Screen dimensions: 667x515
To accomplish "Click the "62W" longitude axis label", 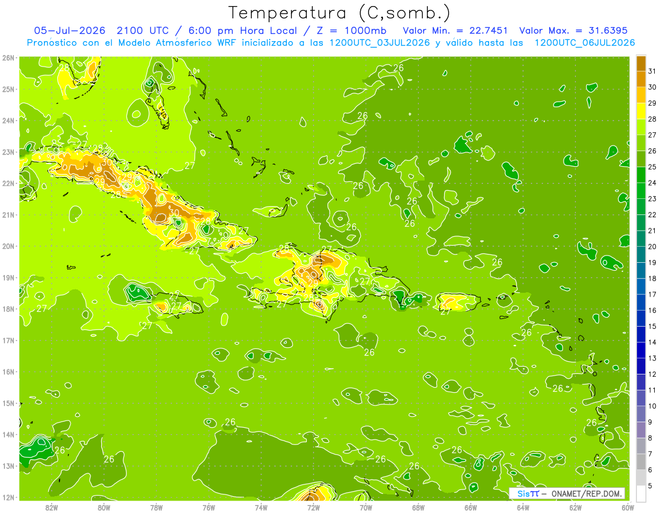I will tap(575, 507).
